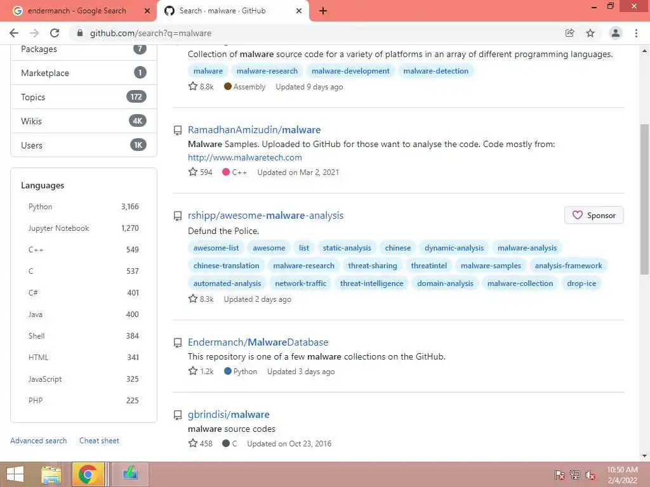Viewport: 650px width, 487px height.
Task: Click Chrome icon in the taskbar
Action: click(88, 474)
